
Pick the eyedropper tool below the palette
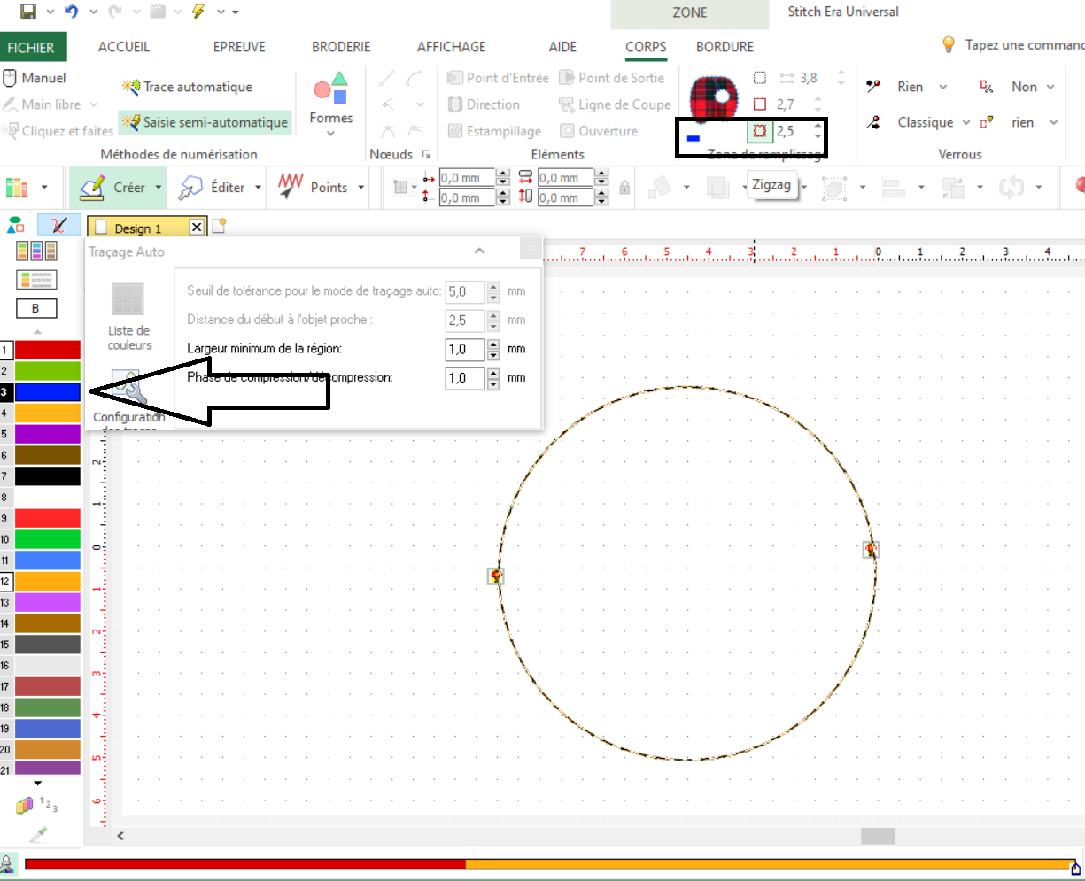pyautogui.click(x=37, y=834)
